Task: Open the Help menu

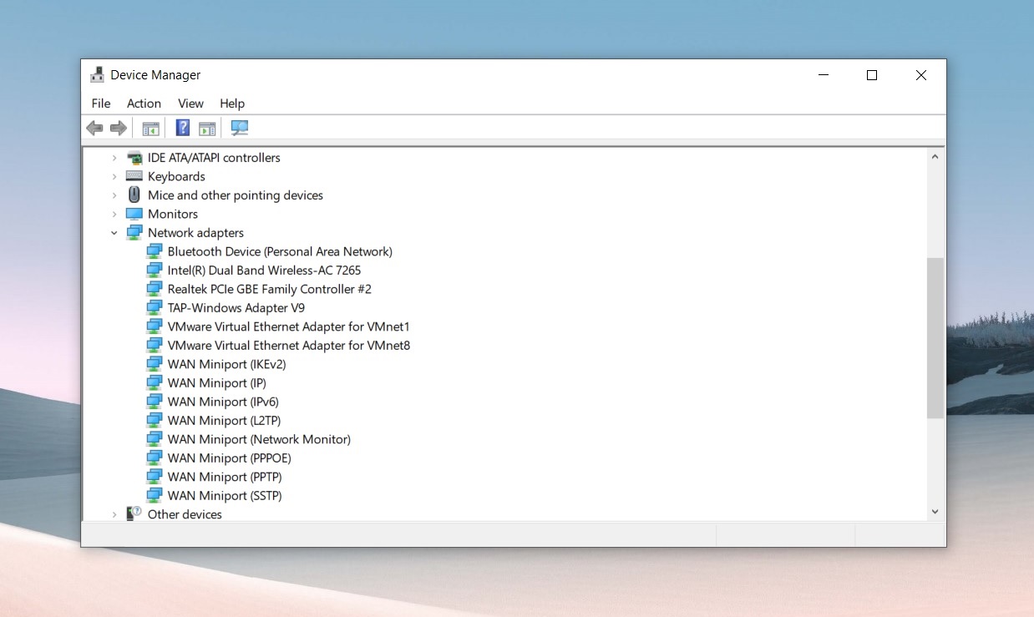Action: point(232,104)
